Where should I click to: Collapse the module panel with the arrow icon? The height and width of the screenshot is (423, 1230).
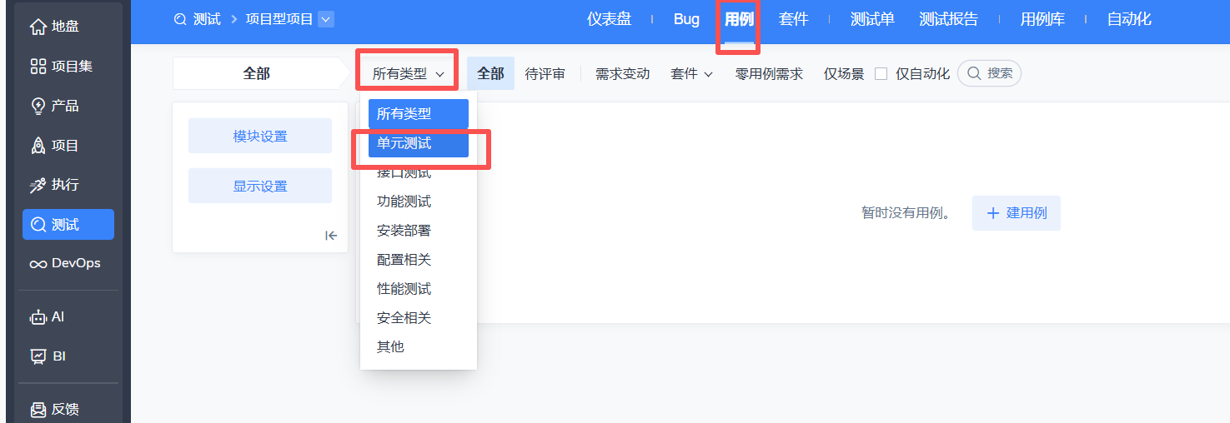click(x=331, y=236)
